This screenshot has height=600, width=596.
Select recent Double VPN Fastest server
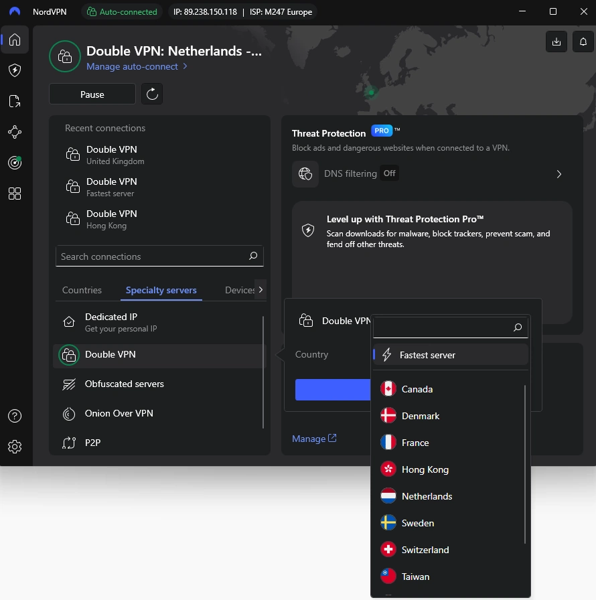(159, 187)
